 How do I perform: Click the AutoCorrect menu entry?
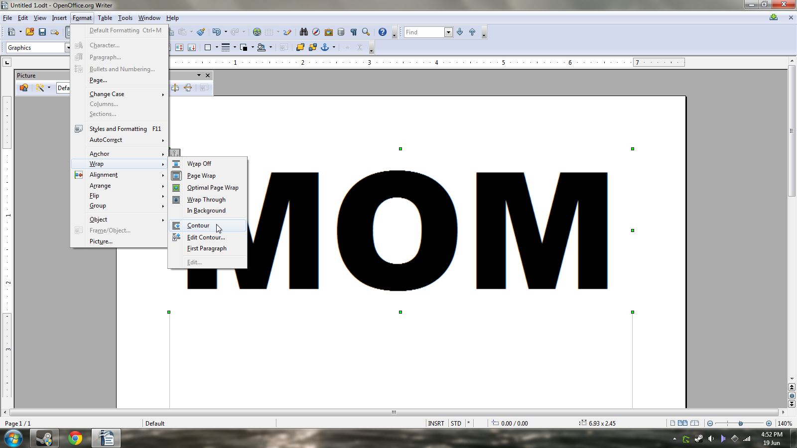[119, 140]
